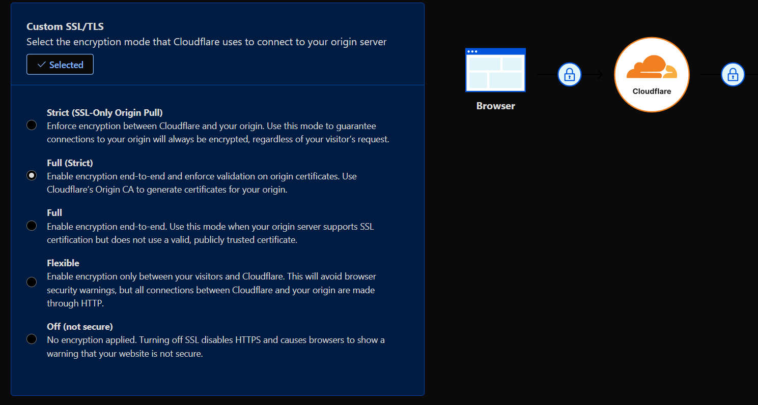
Task: Click the lock icon between Browser and Cloudflare
Action: tap(569, 75)
